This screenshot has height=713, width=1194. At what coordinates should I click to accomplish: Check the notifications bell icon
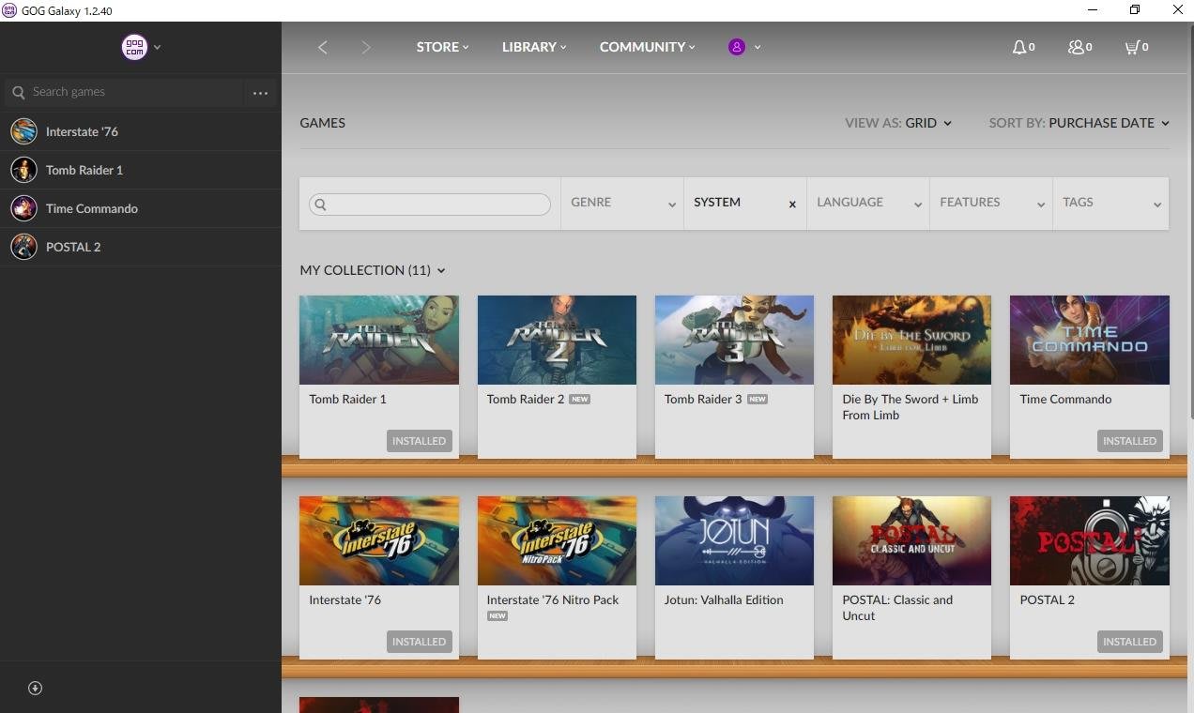tap(1018, 47)
